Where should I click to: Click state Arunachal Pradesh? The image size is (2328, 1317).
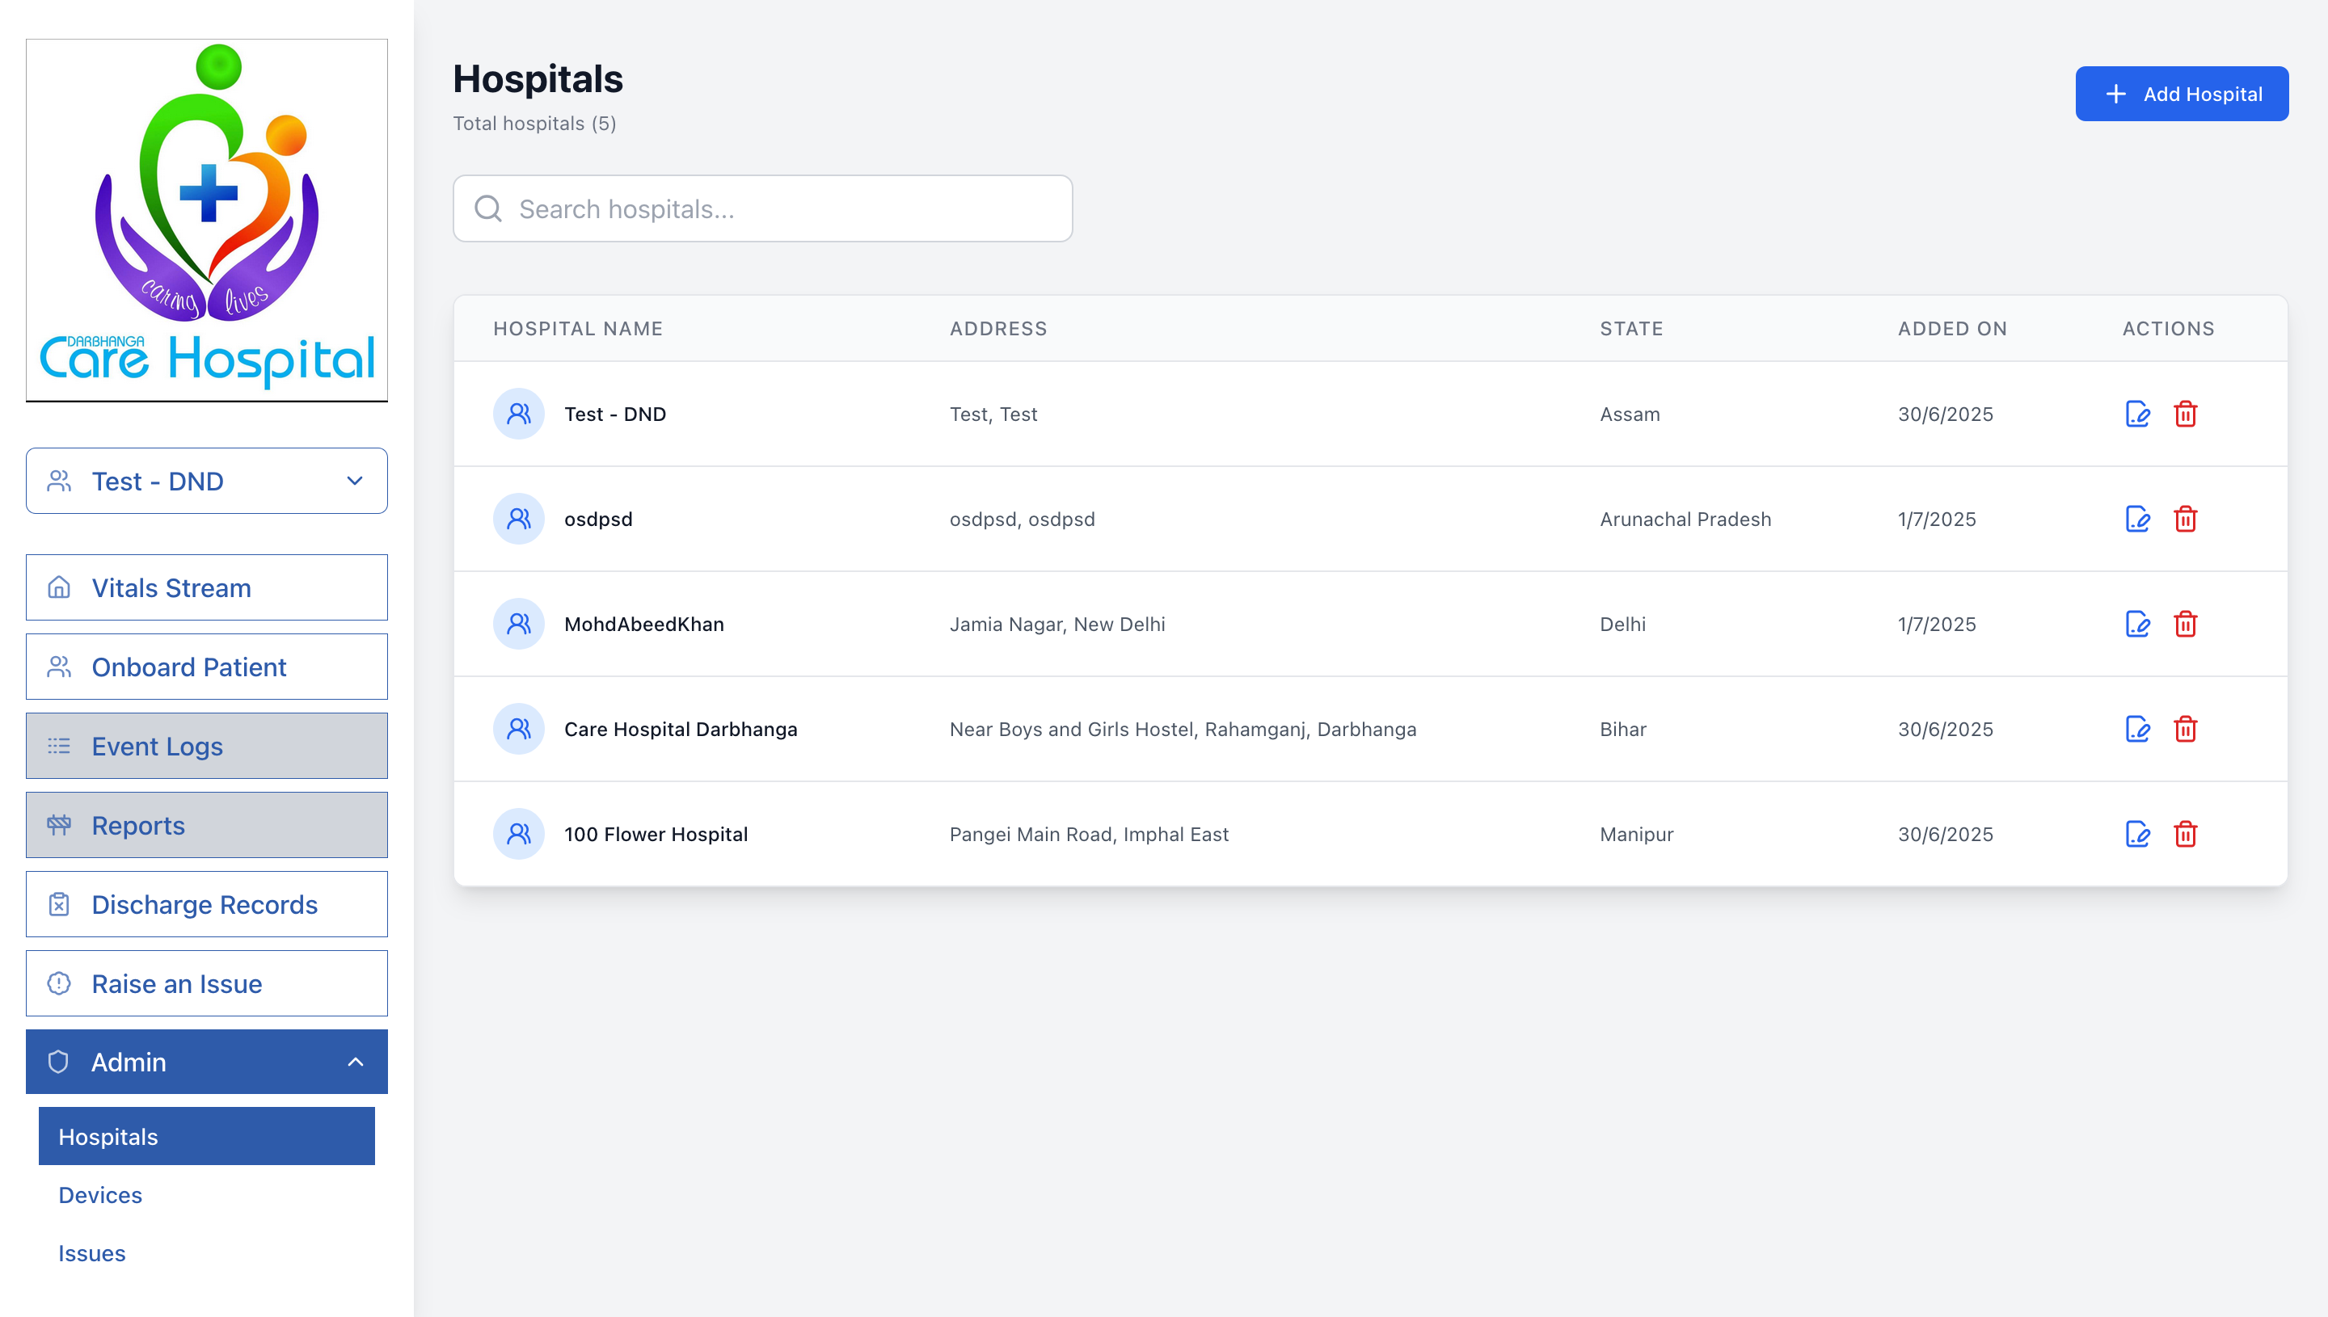tap(1685, 520)
